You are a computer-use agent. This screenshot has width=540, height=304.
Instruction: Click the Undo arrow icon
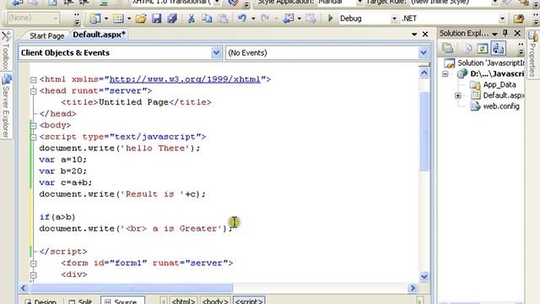[242, 19]
